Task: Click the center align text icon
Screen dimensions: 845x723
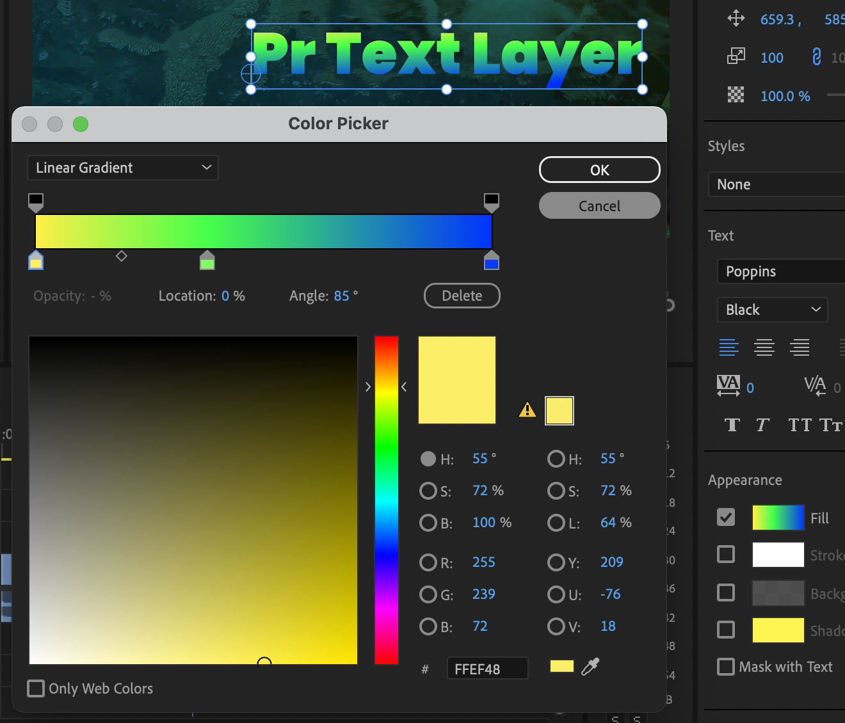Action: point(764,347)
